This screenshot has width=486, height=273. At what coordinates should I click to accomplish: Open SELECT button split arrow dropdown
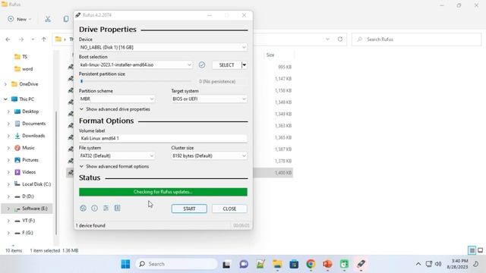[245, 65]
